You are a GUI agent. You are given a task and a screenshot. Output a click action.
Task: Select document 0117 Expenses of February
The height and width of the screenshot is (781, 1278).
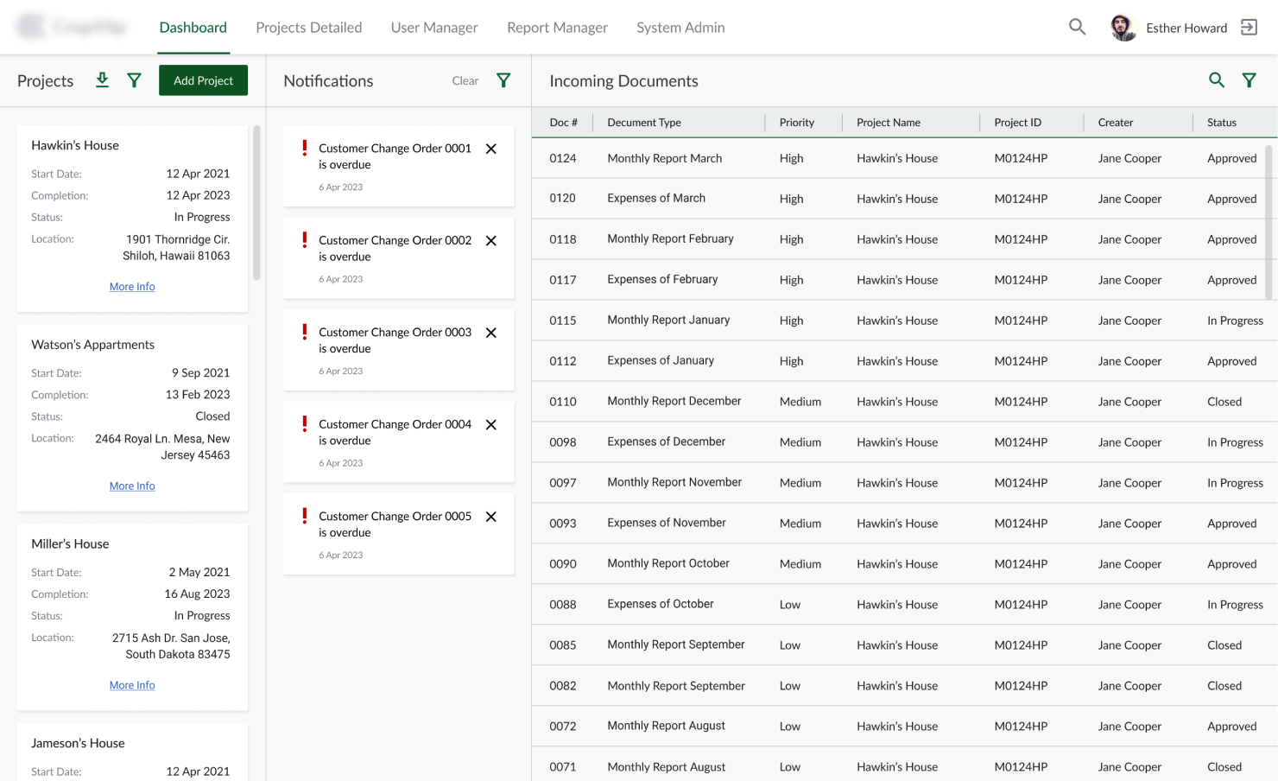point(904,280)
